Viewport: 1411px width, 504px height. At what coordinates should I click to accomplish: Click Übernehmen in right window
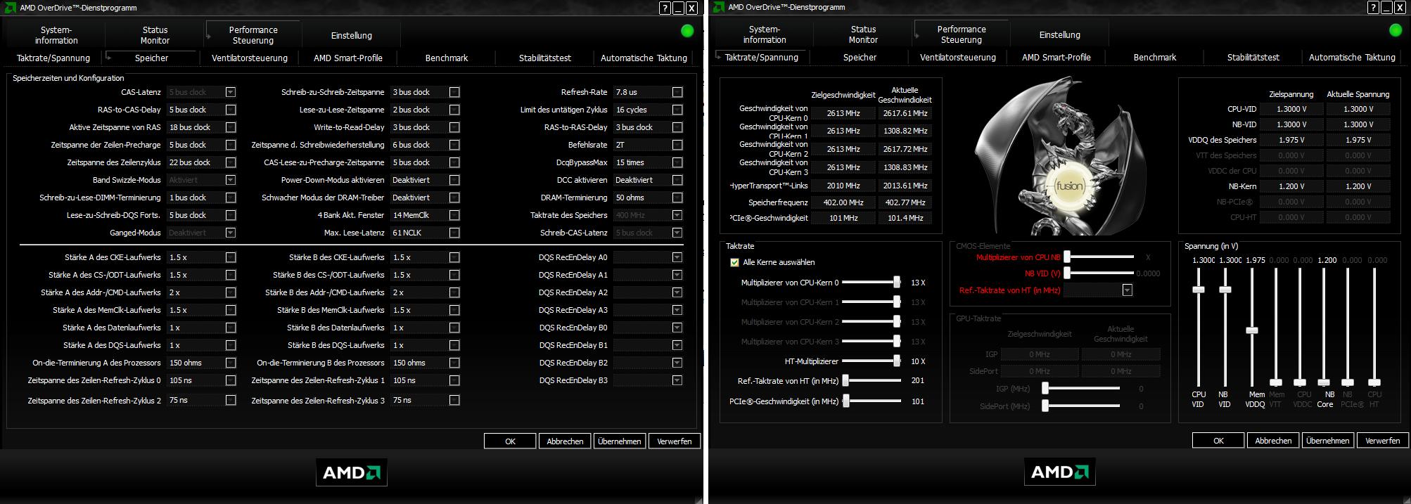click(1328, 441)
